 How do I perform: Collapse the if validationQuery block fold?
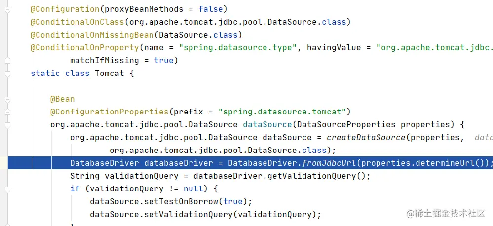pyautogui.click(x=7, y=189)
